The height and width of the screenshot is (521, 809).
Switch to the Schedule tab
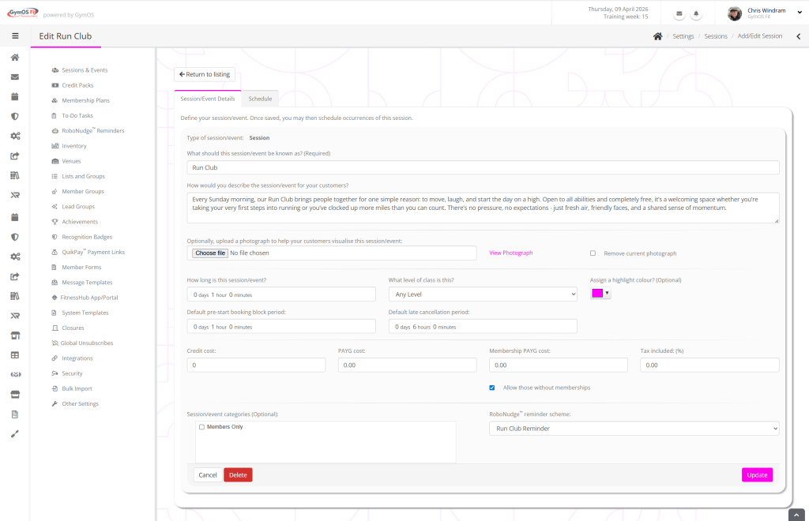(x=260, y=99)
